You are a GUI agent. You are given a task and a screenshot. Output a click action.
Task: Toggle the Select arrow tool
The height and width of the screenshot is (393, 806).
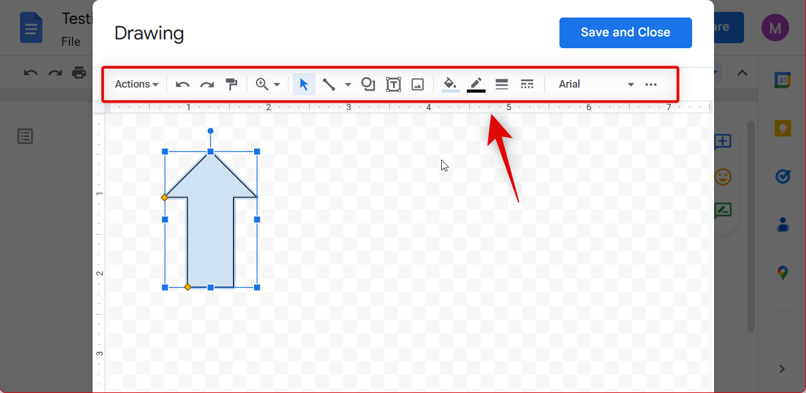click(304, 84)
